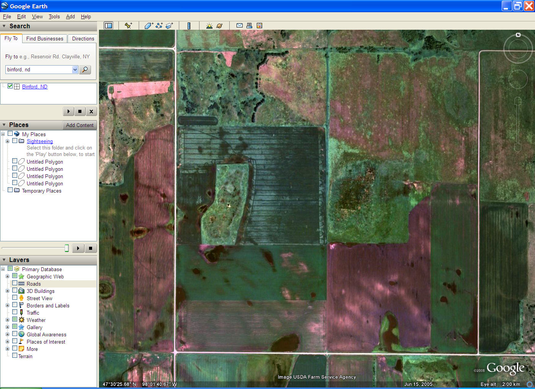Open the view in Google Maps icon
This screenshot has height=389, width=535.
pos(259,26)
